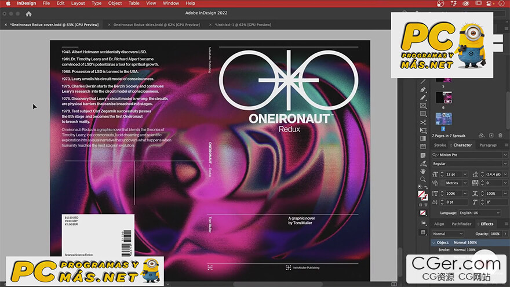Open the vertical scale dropdown arrow
510x287 pixels.
465,194
